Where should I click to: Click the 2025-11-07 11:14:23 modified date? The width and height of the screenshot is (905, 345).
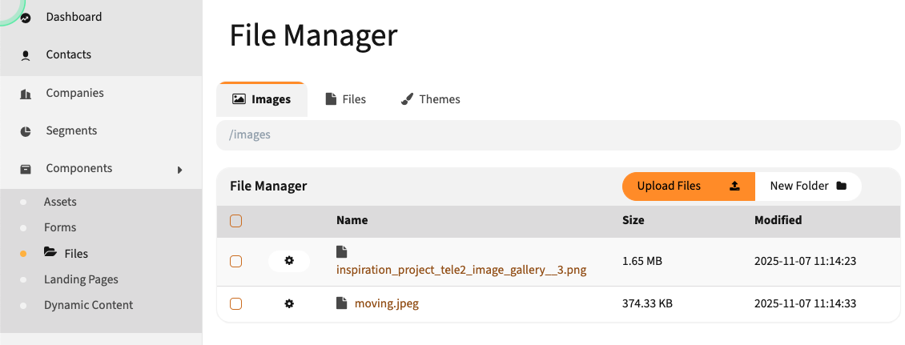[805, 261]
